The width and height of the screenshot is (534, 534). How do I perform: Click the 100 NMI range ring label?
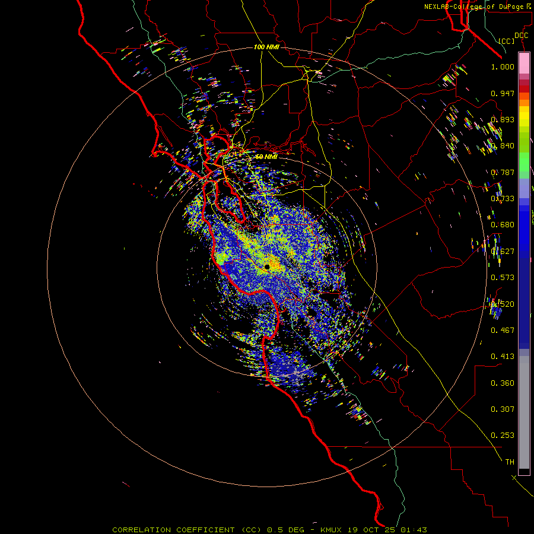click(x=266, y=47)
